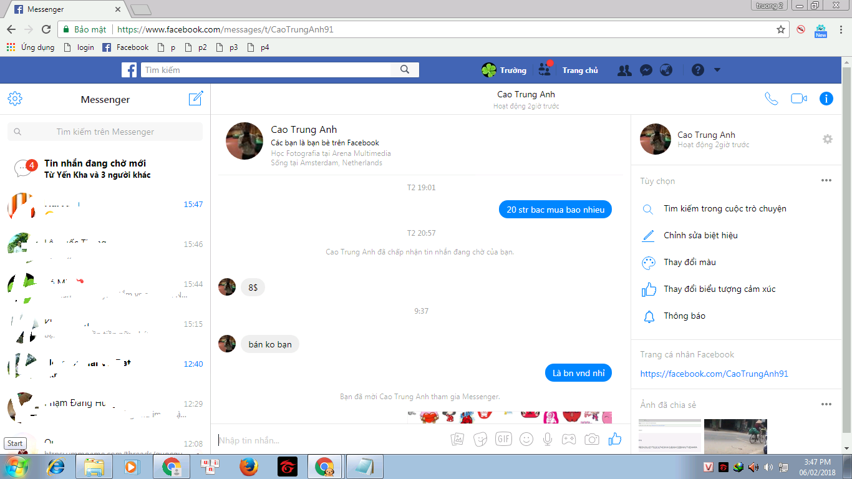Open the notifications globe icon
852x479 pixels.
coord(666,70)
